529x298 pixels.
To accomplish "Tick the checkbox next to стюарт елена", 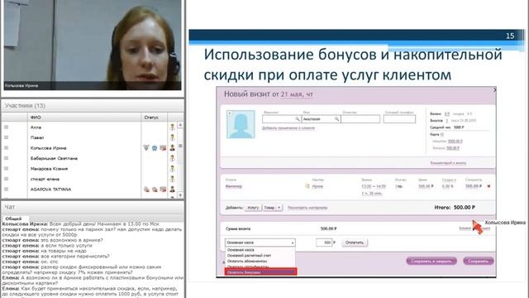I will coord(6,179).
